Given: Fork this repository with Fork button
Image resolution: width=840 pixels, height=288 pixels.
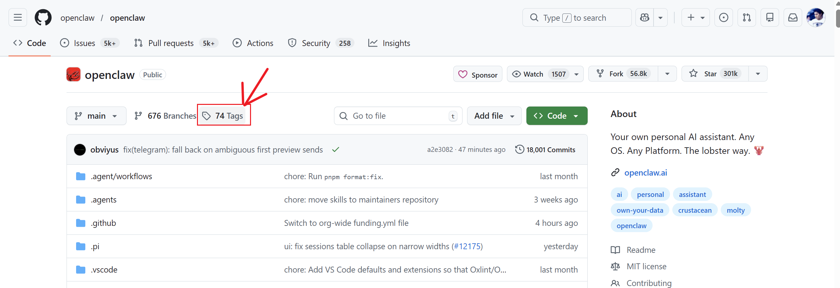Looking at the screenshot, I should (623, 74).
